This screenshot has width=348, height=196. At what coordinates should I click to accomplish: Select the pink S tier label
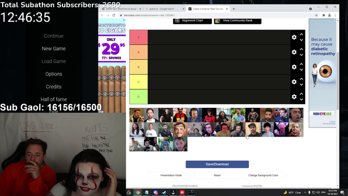[x=139, y=38]
